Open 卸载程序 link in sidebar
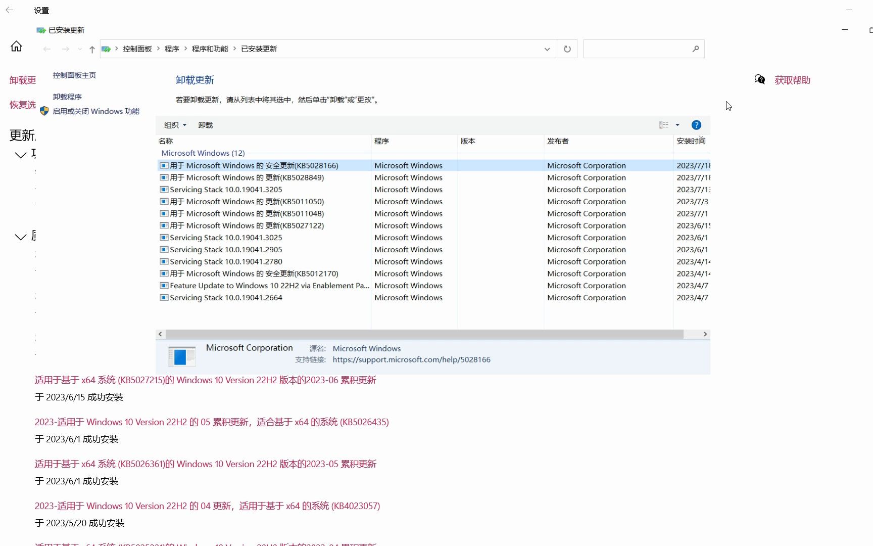Viewport: 873px width, 546px height. pyautogui.click(x=67, y=97)
